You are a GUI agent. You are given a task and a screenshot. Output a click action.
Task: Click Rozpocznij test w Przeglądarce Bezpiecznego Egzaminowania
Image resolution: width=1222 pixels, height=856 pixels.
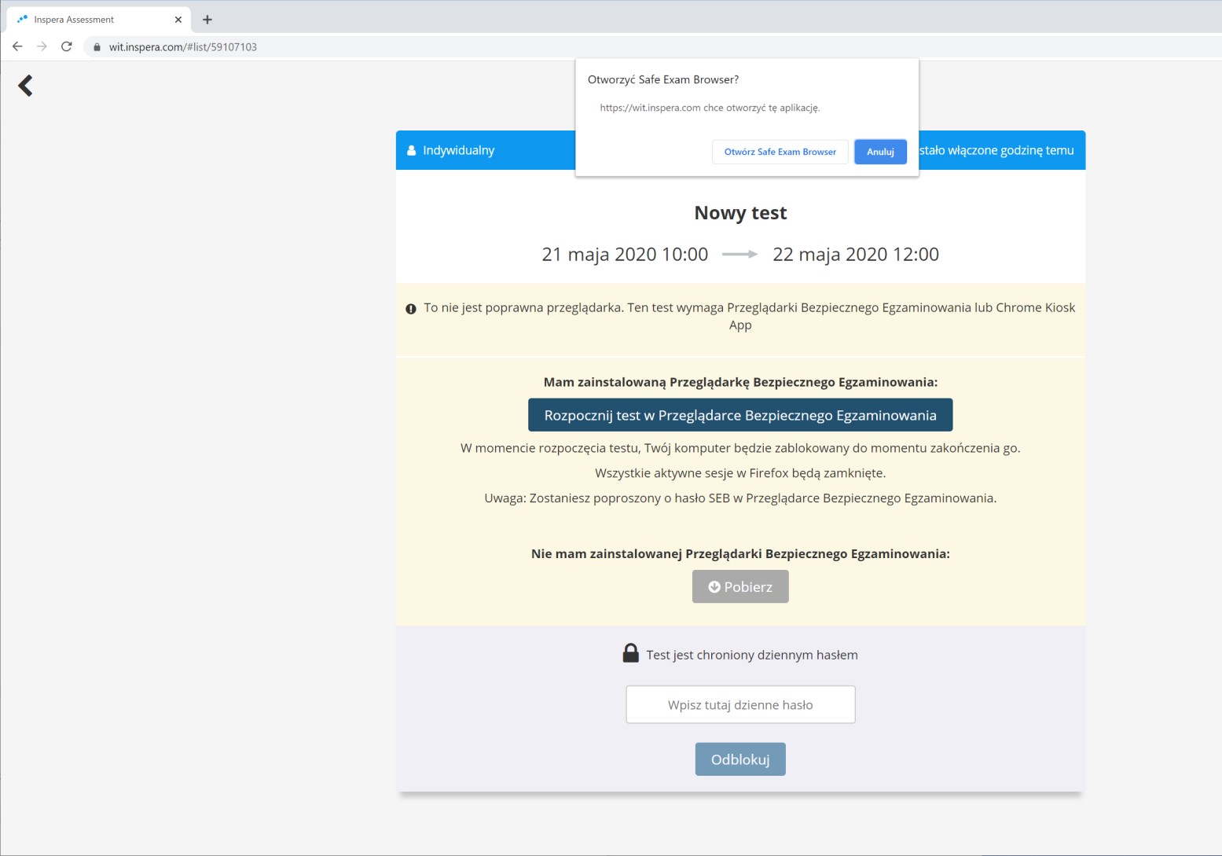(x=740, y=415)
